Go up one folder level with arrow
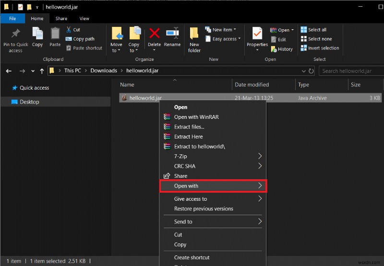The image size is (384, 266). coord(42,71)
